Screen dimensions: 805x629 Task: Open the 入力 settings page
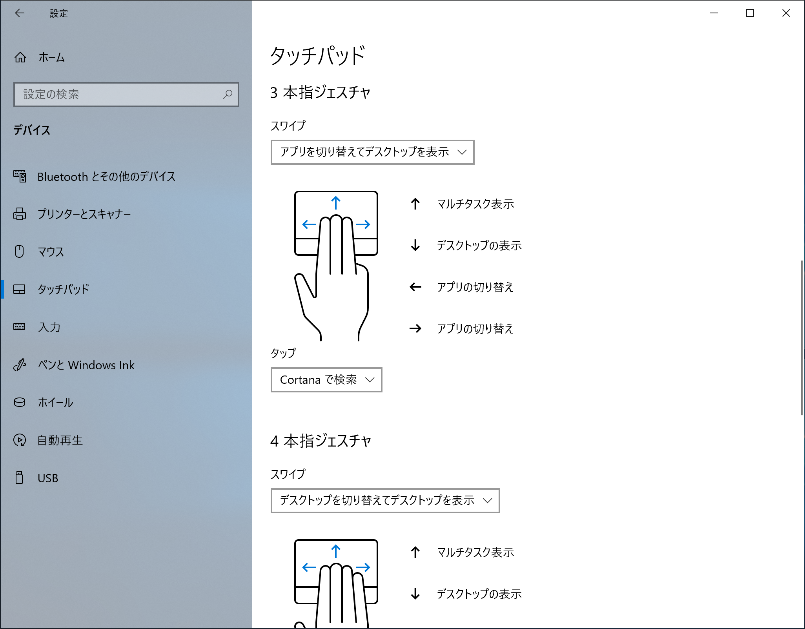pyautogui.click(x=49, y=327)
